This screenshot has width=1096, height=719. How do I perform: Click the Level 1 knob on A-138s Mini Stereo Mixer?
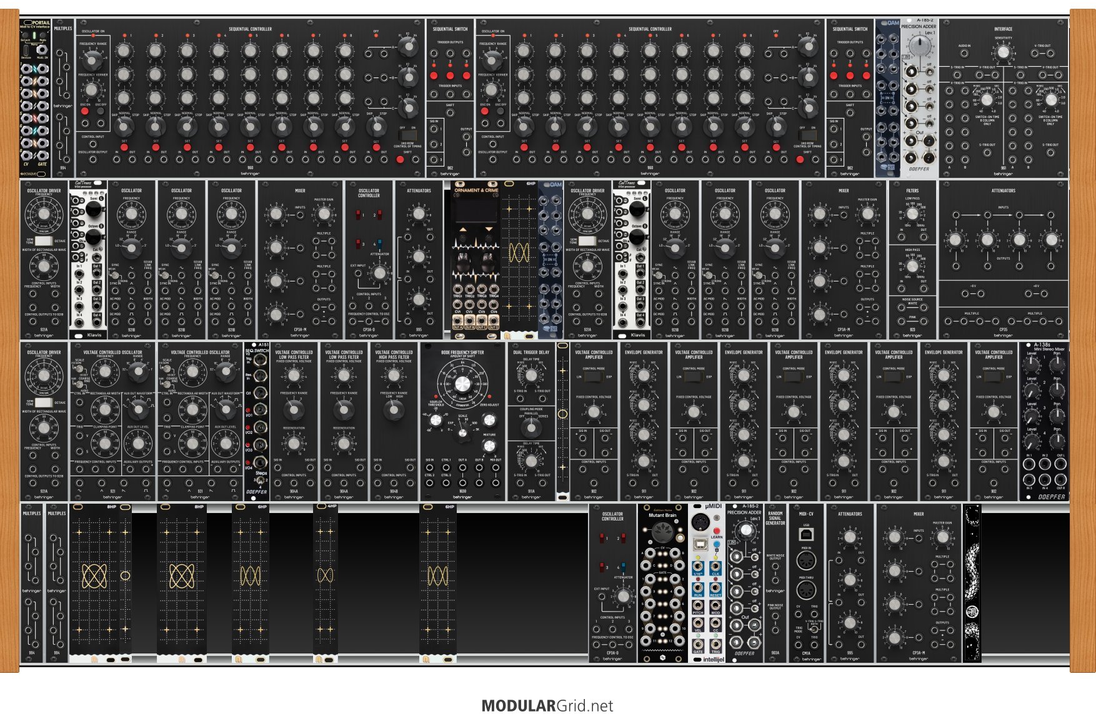[x=1032, y=366]
